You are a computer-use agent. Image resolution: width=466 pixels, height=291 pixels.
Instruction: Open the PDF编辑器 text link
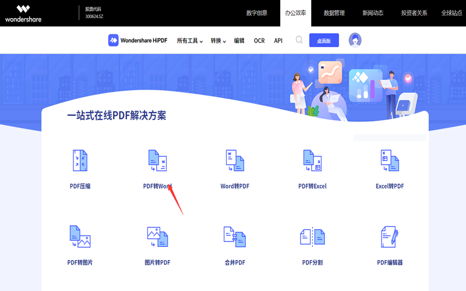pos(390,262)
